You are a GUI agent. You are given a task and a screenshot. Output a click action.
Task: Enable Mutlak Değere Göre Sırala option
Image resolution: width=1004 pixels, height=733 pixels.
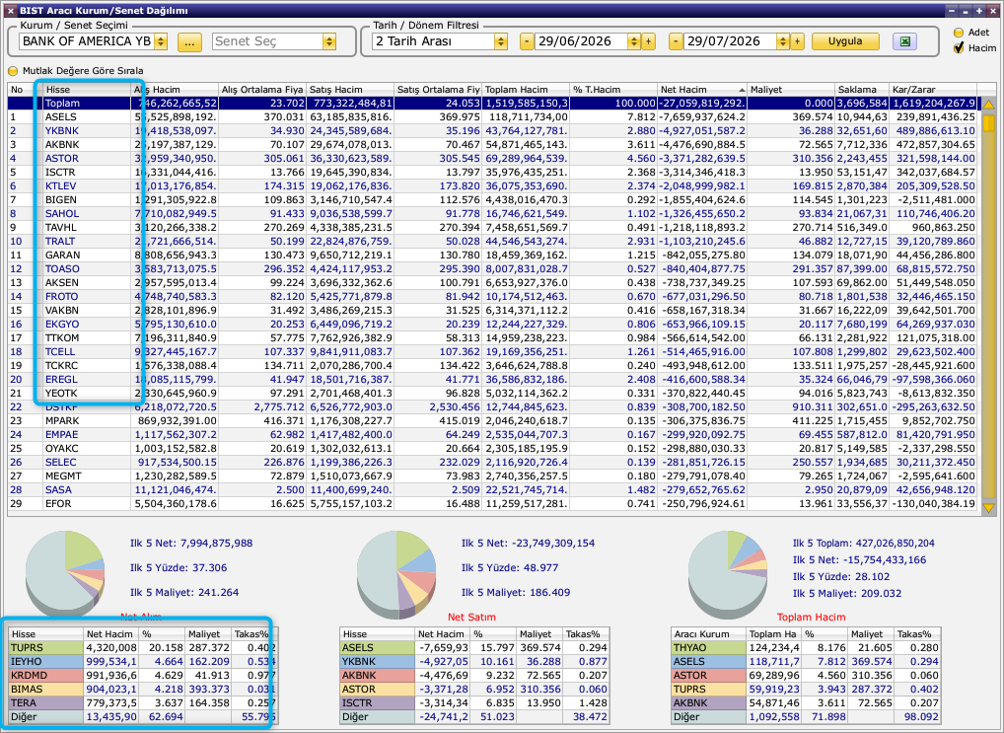click(x=13, y=71)
